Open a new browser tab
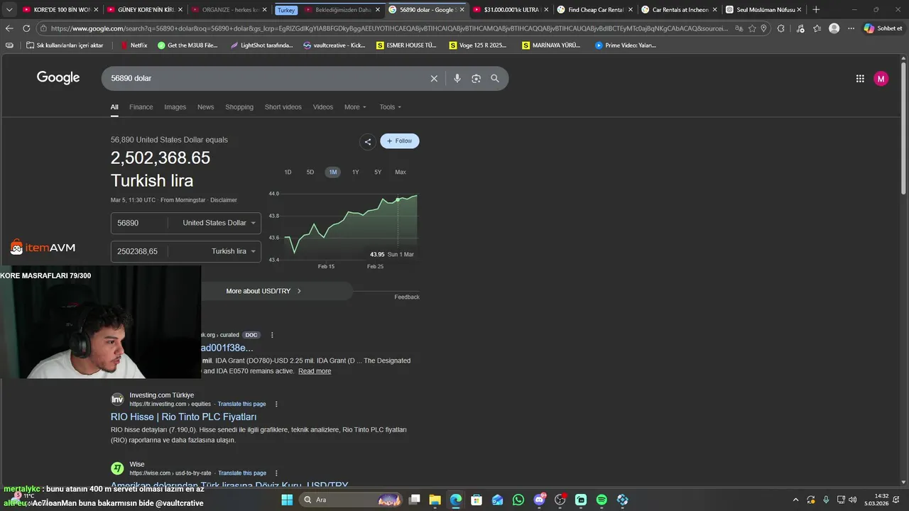Screen dimensions: 909x511 click(816, 10)
